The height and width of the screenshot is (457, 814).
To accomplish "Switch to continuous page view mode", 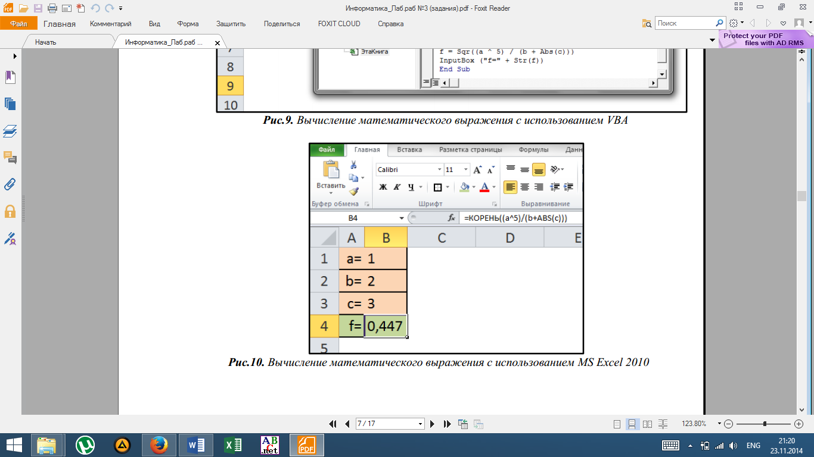I will tap(632, 424).
